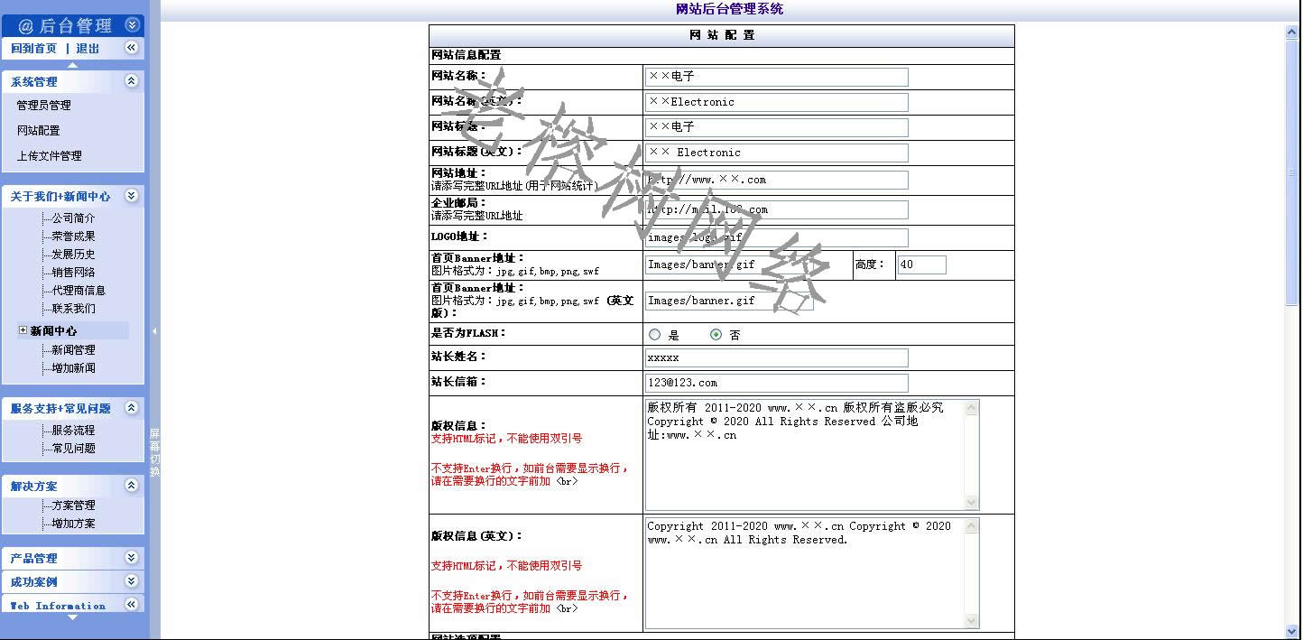Open 管理员管理 in the sidebar

[43, 106]
